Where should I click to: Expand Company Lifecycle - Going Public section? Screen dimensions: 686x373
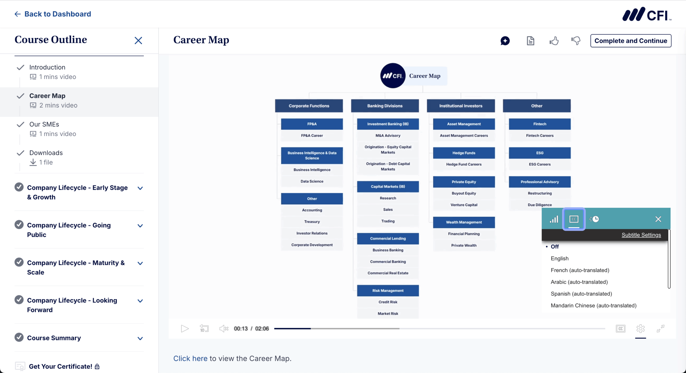click(x=140, y=226)
